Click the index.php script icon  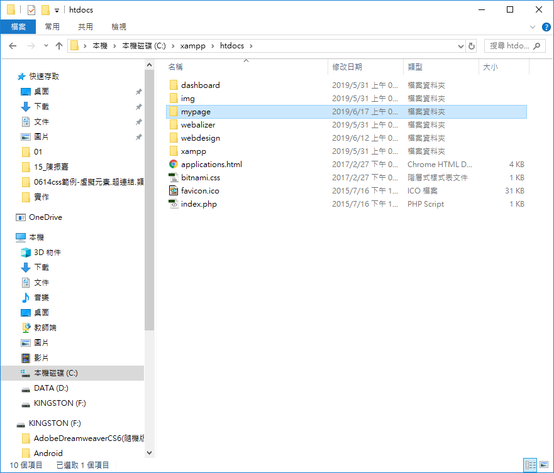coord(174,204)
